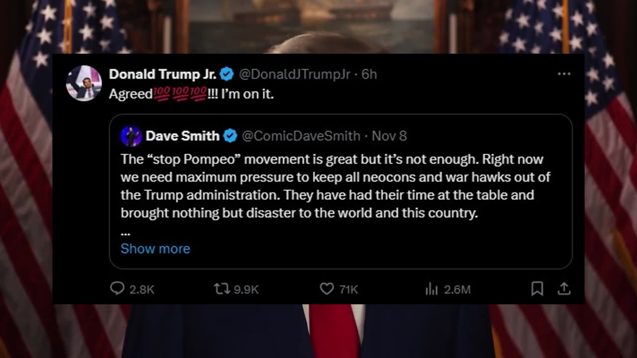Bookmark this tweet
Screen dimensions: 637x358
537,289
